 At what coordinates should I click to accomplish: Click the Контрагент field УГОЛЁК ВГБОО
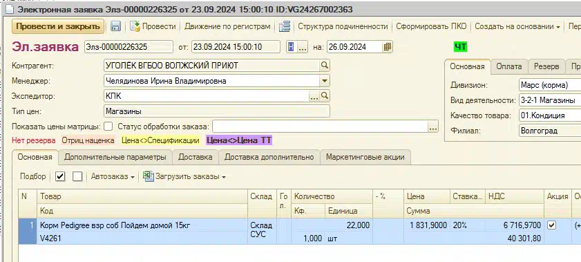212,65
